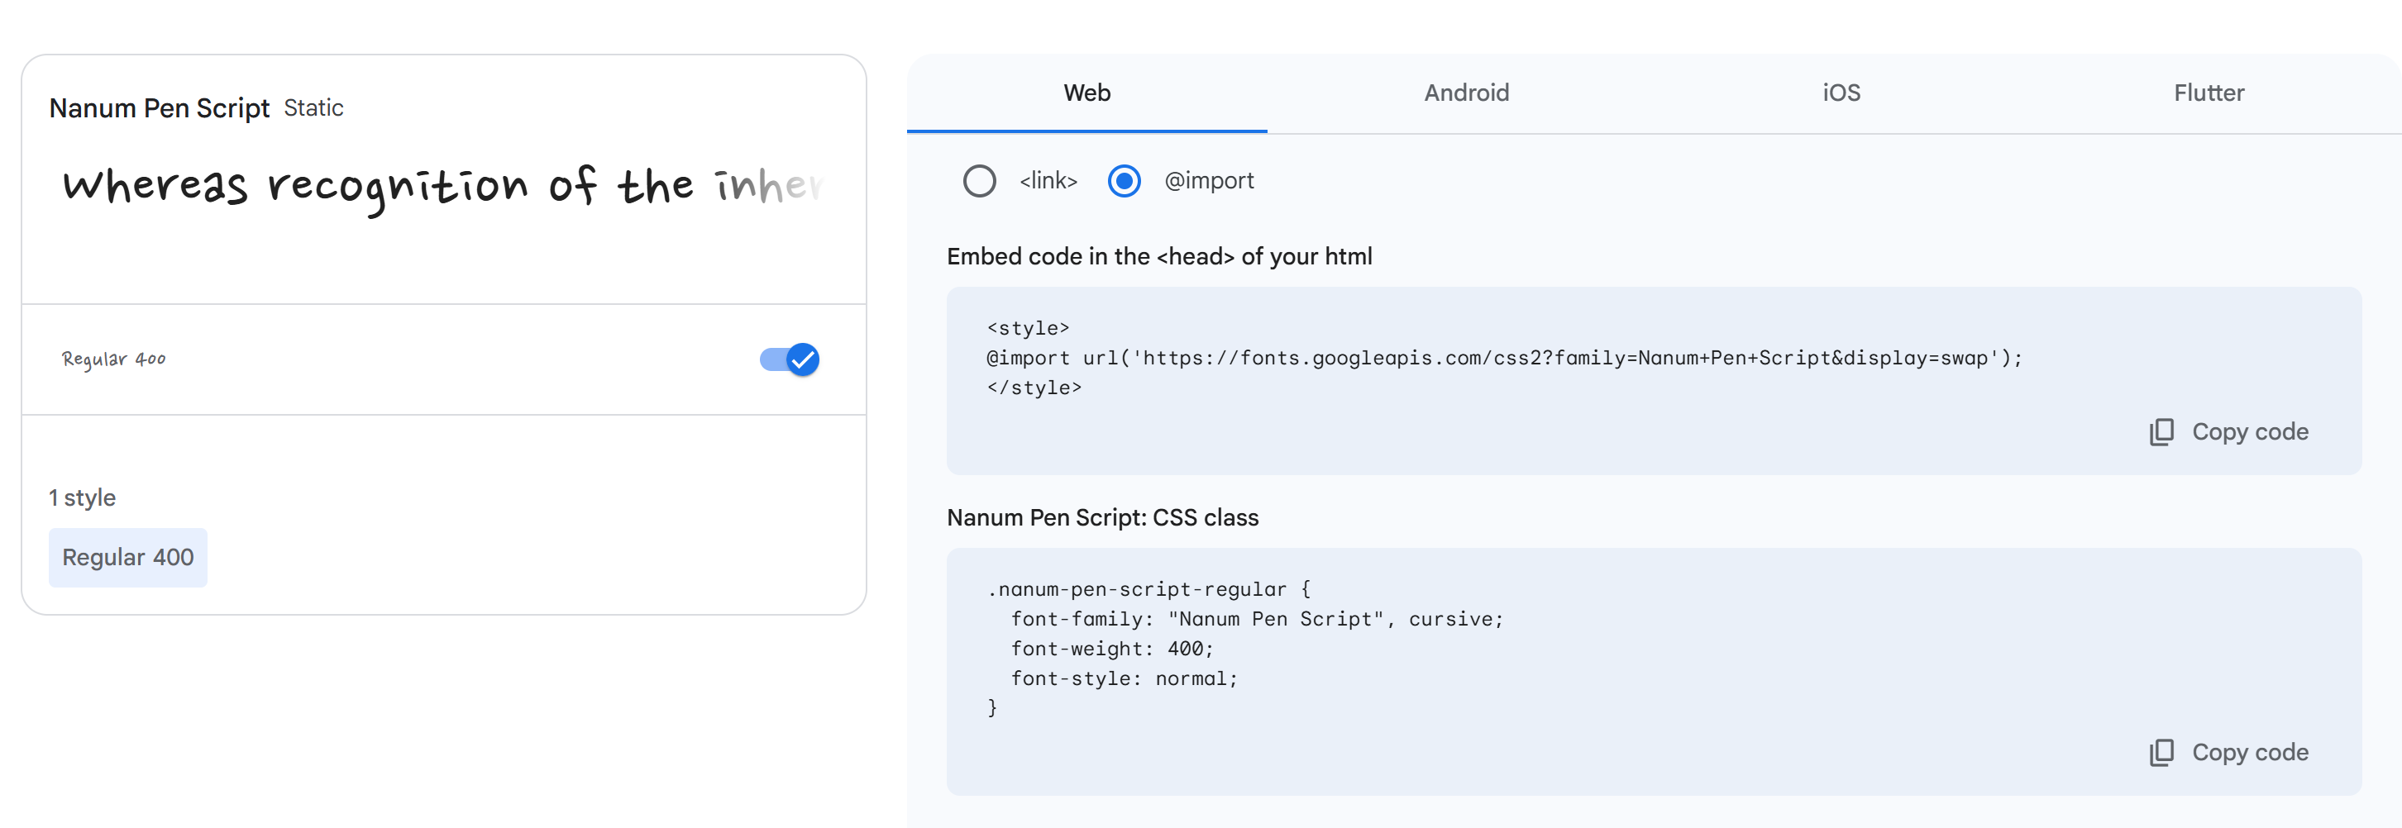Toggle the Regular 400 style switch
2402x828 pixels.
pyautogui.click(x=790, y=359)
